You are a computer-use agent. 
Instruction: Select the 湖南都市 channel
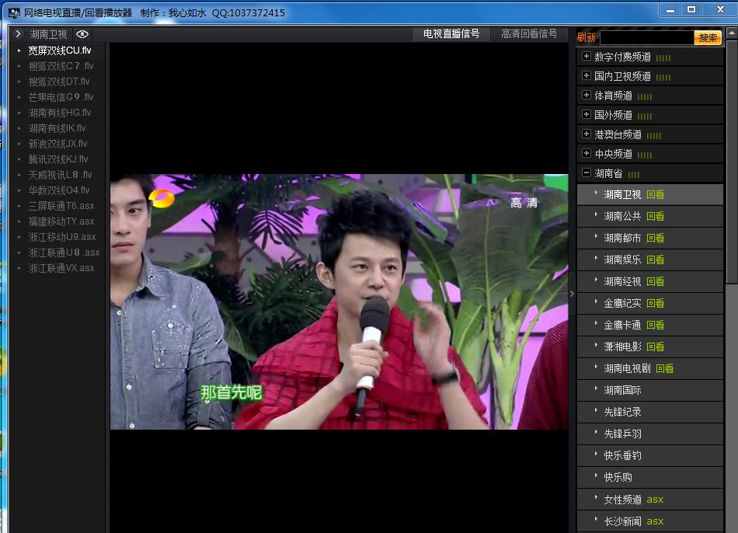622,238
